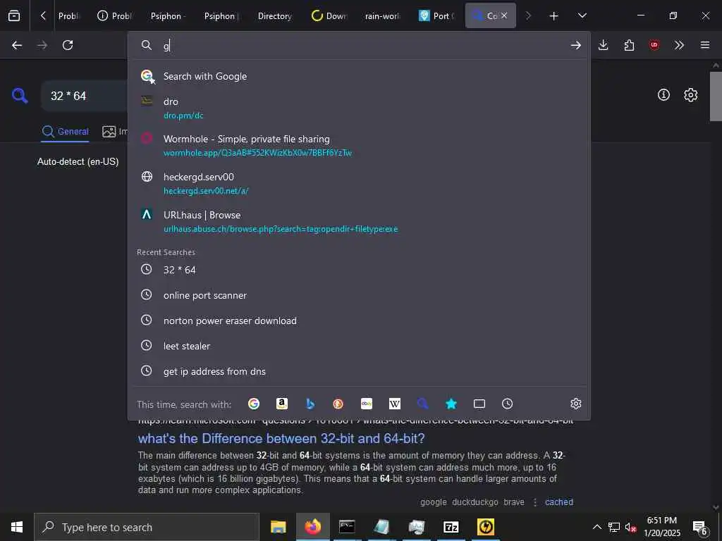Viewport: 722px width, 541px height.
Task: Search this time with Amazon
Action: click(x=282, y=404)
